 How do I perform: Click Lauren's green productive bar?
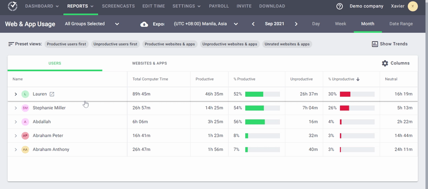click(254, 94)
